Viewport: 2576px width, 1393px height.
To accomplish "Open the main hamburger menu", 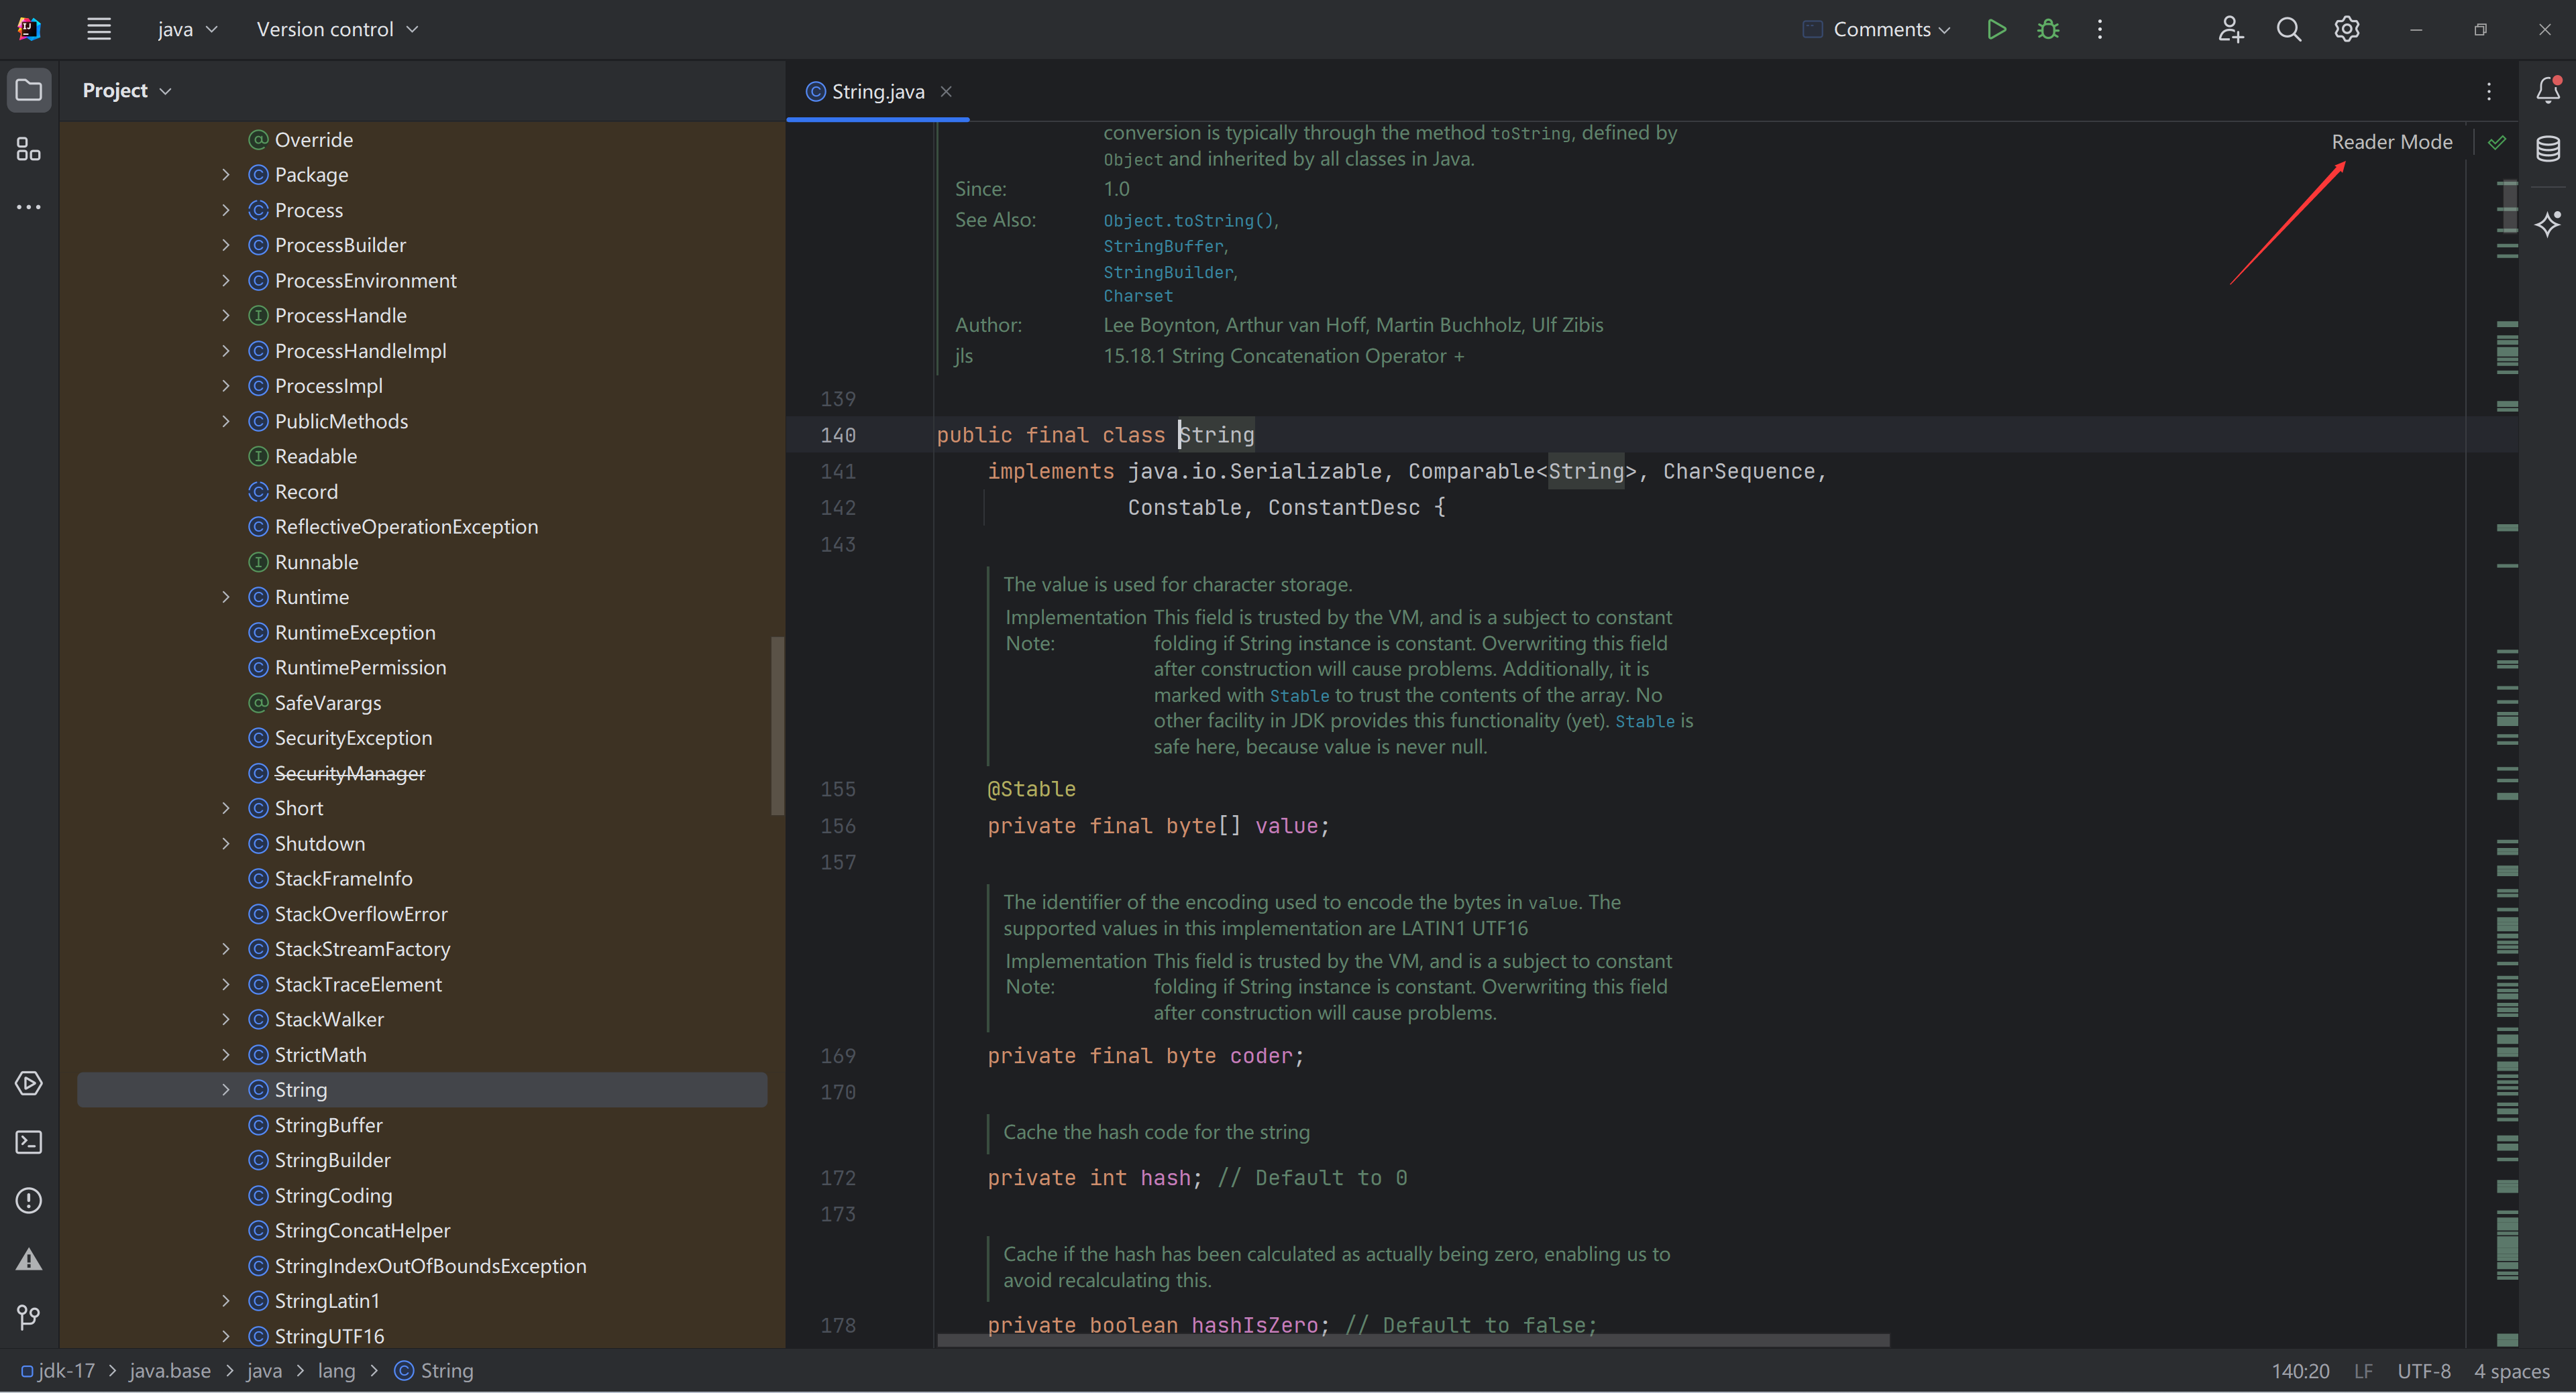I will coord(98,29).
